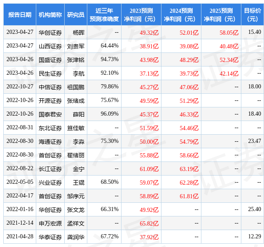Click researcher 翟绪丽
The image size is (264, 247).
(x=76, y=155)
